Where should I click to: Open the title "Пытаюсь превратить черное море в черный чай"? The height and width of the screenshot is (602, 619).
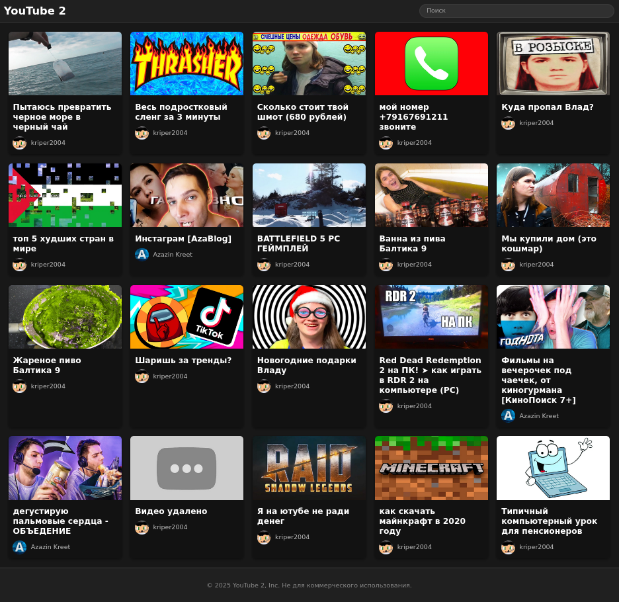62,117
